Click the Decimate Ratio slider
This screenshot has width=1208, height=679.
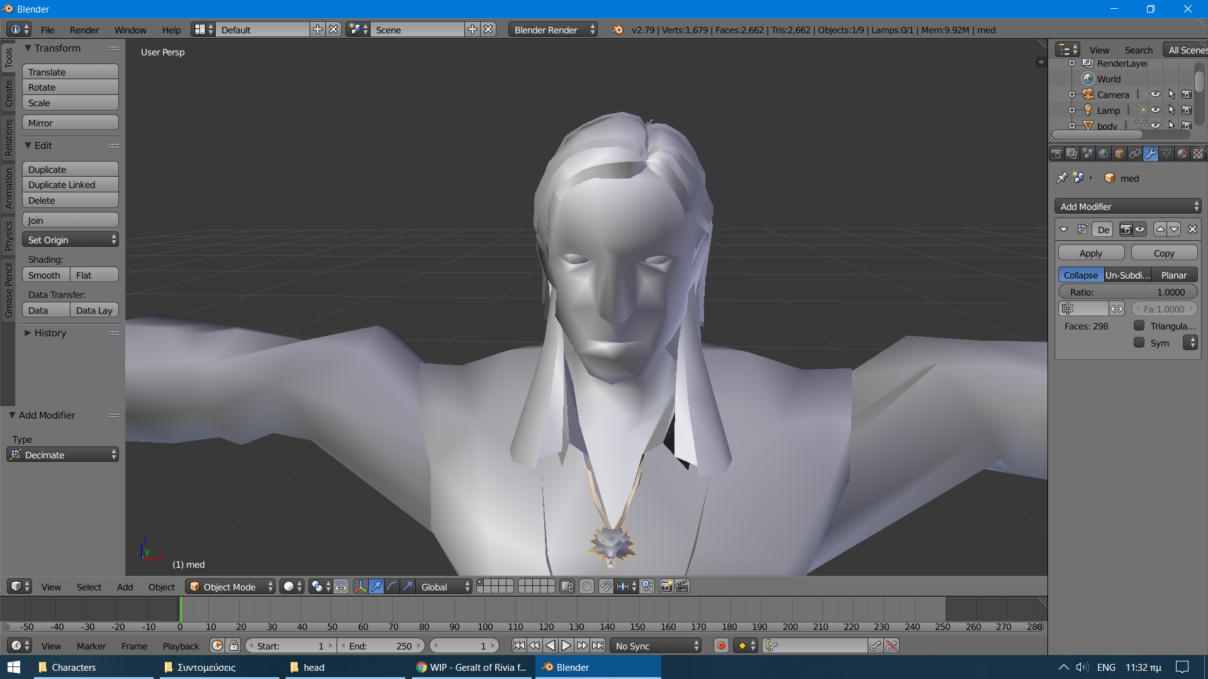coord(1128,292)
